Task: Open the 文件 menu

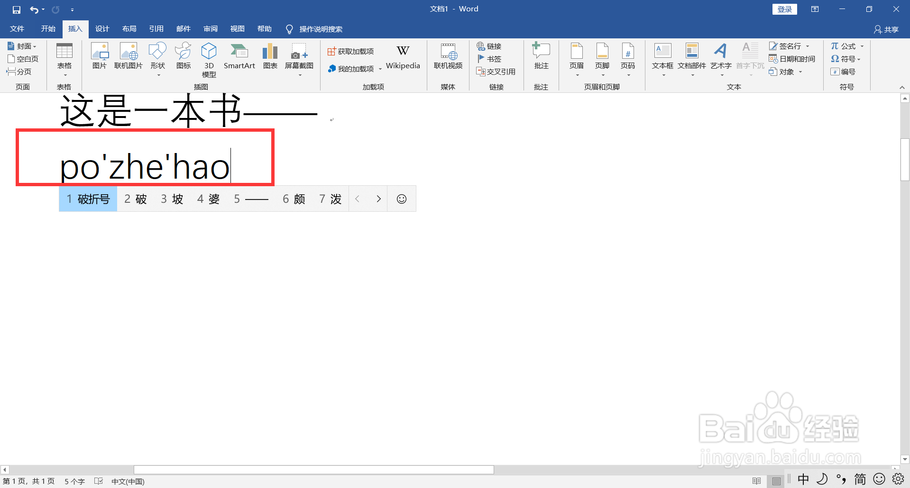Action: tap(17, 29)
